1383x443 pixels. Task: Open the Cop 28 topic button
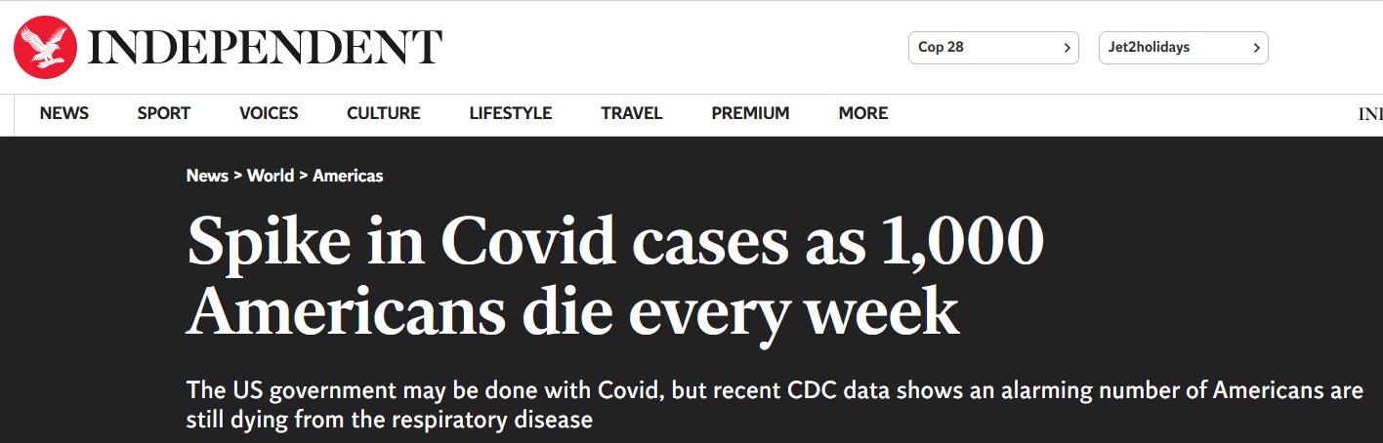point(982,48)
